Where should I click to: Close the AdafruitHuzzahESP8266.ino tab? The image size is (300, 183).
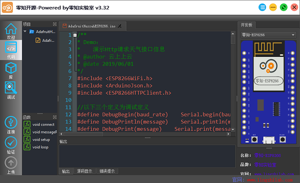point(120,26)
